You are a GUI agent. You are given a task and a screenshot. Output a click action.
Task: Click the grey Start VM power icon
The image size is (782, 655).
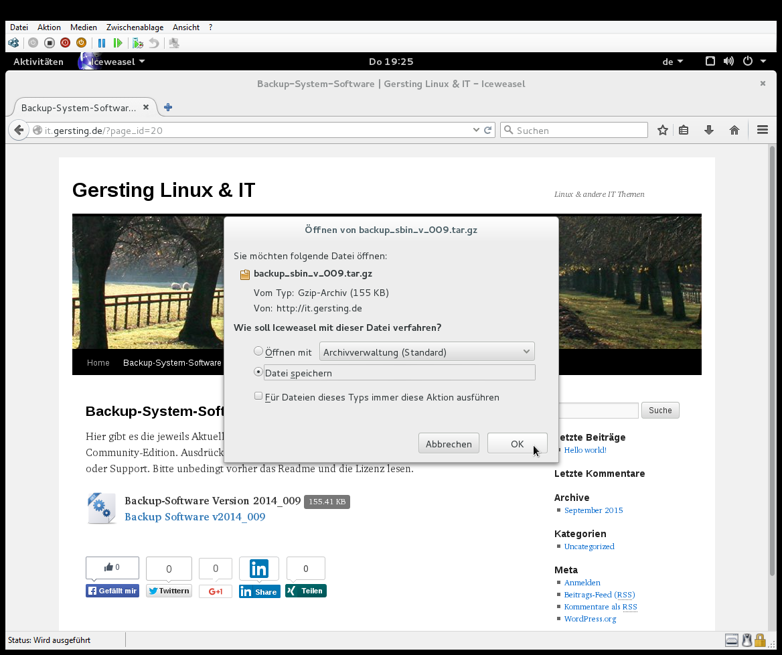pos(33,43)
